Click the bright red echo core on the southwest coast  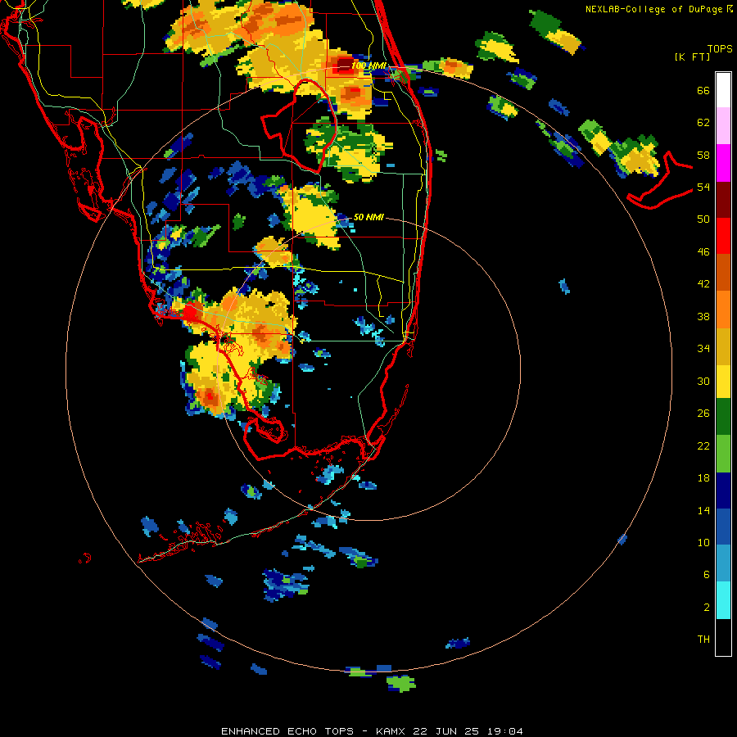point(190,312)
